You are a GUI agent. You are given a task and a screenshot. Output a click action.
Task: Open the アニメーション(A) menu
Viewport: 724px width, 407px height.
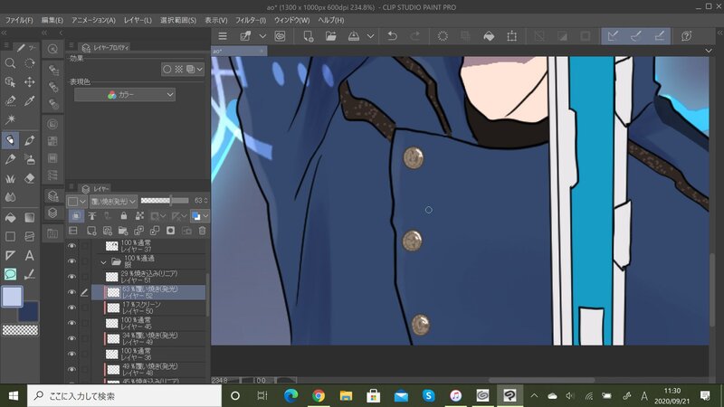93,20
